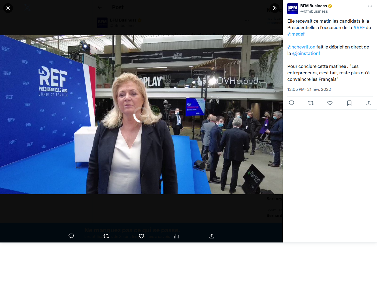Close the media viewer with X button
Screen dimensions: 377x281
(x=8, y=8)
